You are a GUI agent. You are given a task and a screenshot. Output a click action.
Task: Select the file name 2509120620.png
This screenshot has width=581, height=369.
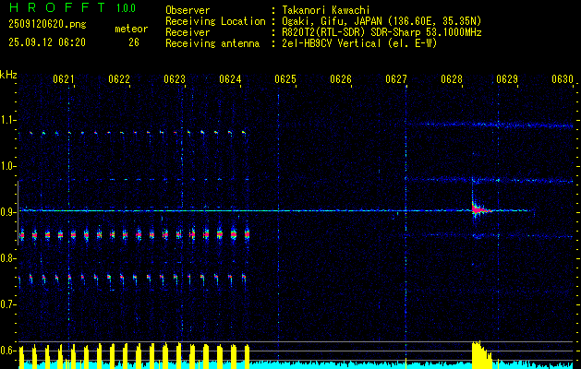click(x=47, y=24)
